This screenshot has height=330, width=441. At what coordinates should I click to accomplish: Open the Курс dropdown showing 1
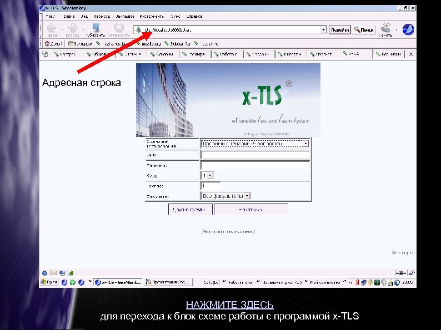[207, 175]
